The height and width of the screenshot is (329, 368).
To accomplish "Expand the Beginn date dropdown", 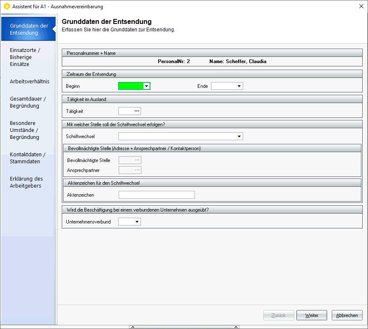I will point(146,86).
